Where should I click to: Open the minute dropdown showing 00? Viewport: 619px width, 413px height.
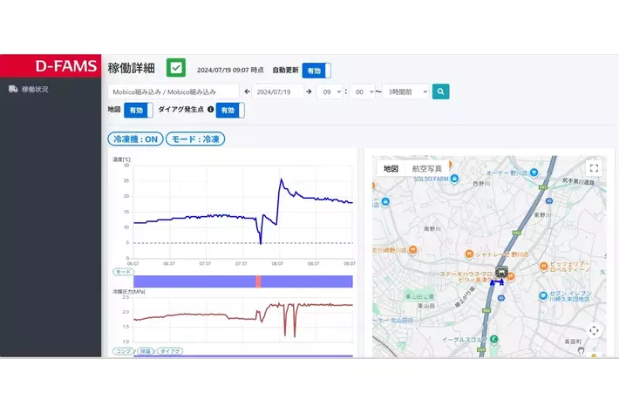click(x=362, y=91)
